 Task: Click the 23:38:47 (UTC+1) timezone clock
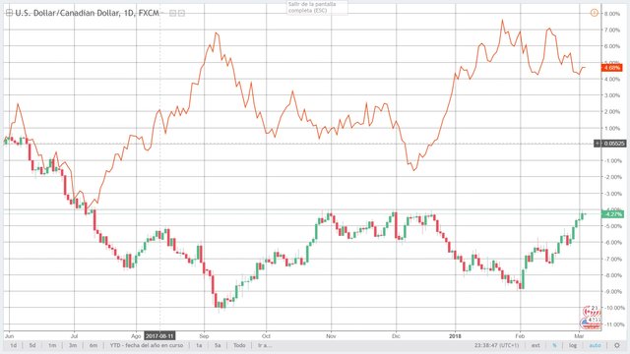[x=496, y=345]
